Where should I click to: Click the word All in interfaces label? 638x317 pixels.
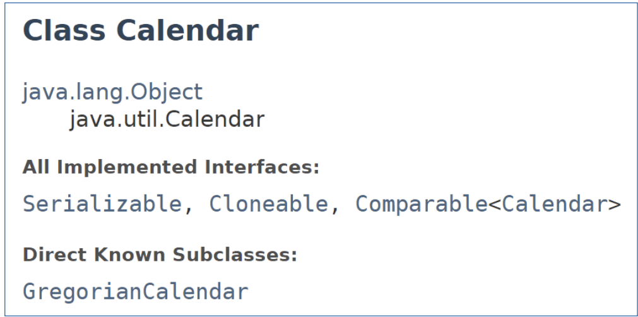tap(37, 168)
